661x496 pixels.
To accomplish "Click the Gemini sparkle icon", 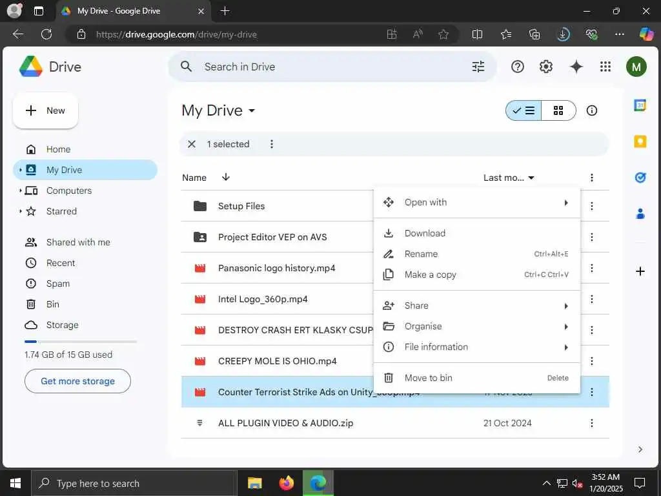I will point(576,67).
